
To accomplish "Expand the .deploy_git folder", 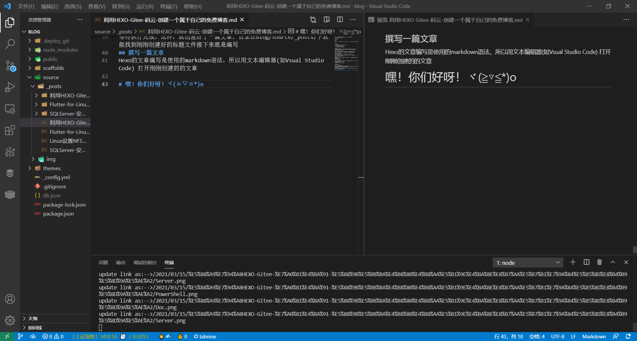I will click(x=55, y=41).
